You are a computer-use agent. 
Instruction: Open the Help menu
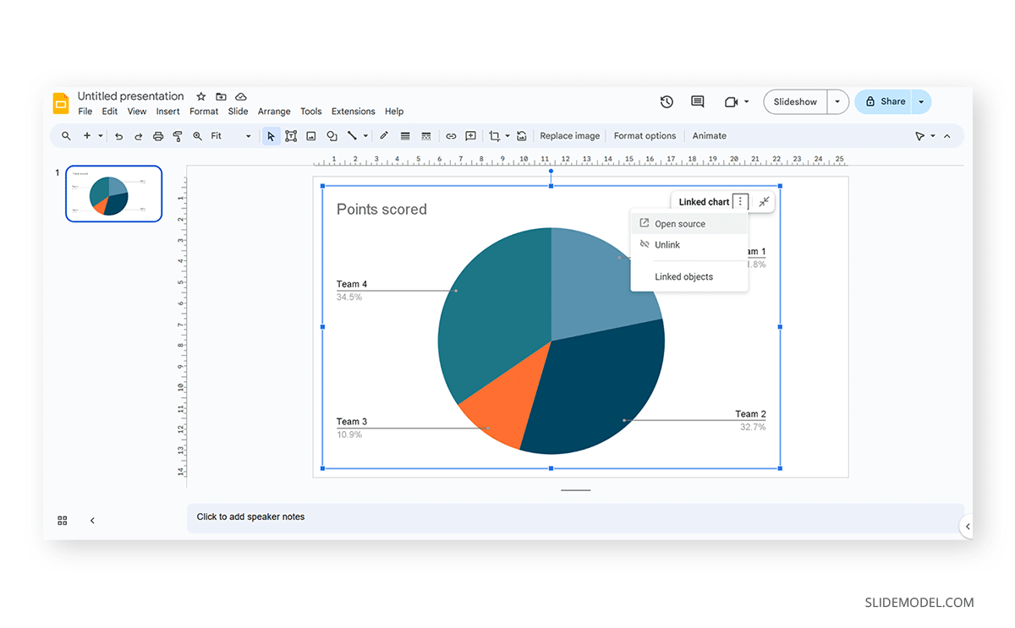tap(394, 112)
